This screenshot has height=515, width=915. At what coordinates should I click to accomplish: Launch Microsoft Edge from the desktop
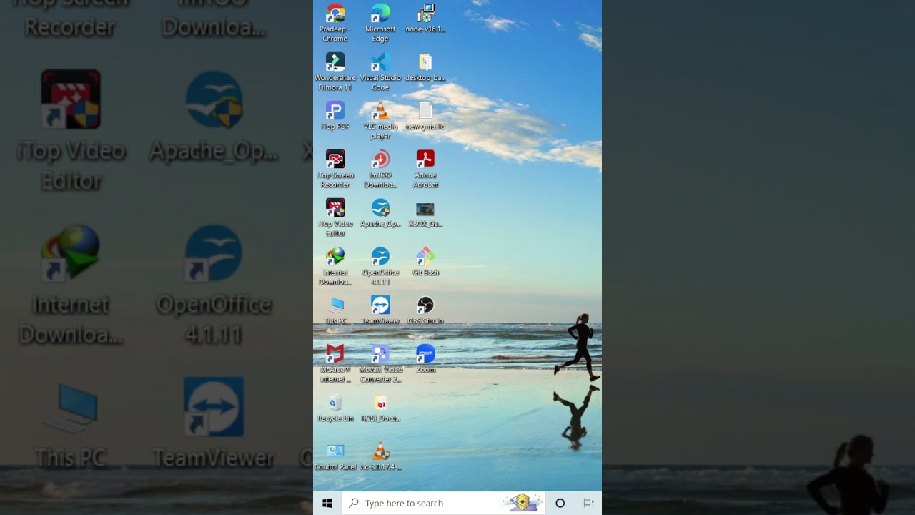tap(380, 22)
